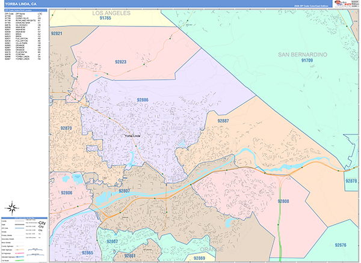Viewport: 361px width, 263px height.
Task: Click the DIAMOND BAR row in ZIP index
Action: 23,23
